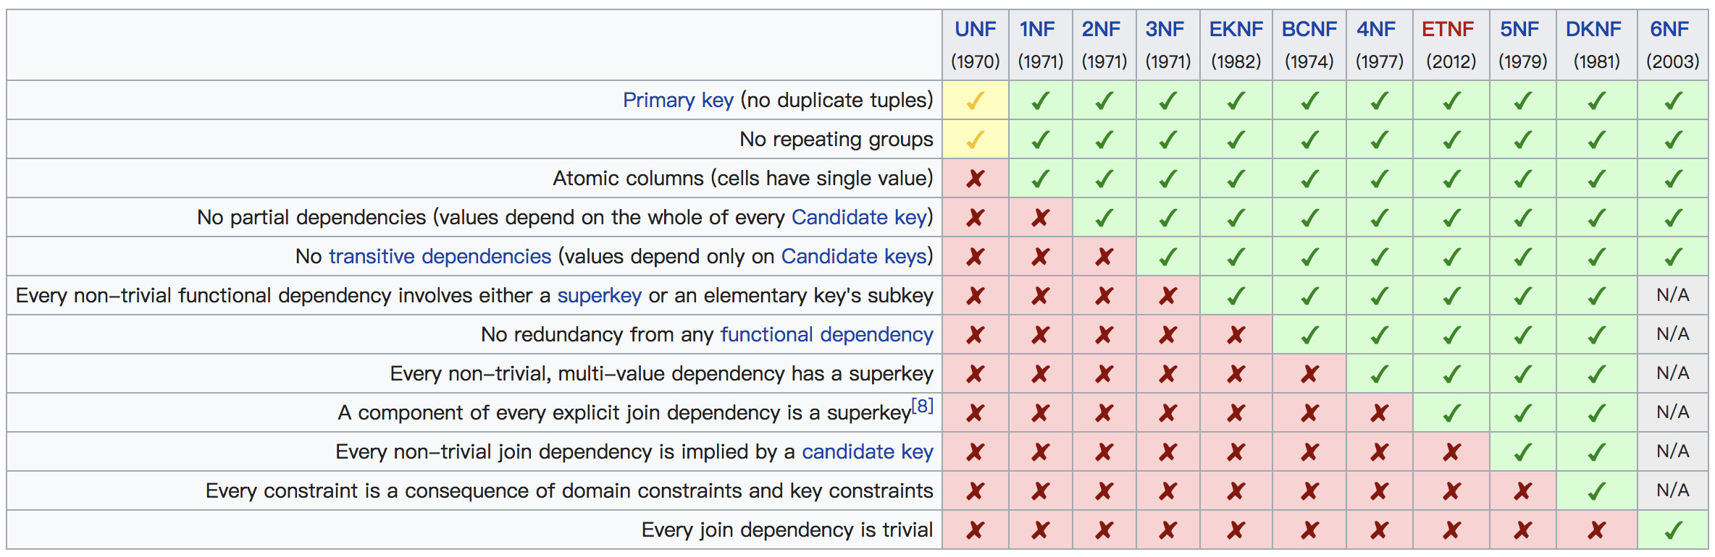Screen dimensions: 1715x557
Task: Open the UNF column header link
Action: 975,30
